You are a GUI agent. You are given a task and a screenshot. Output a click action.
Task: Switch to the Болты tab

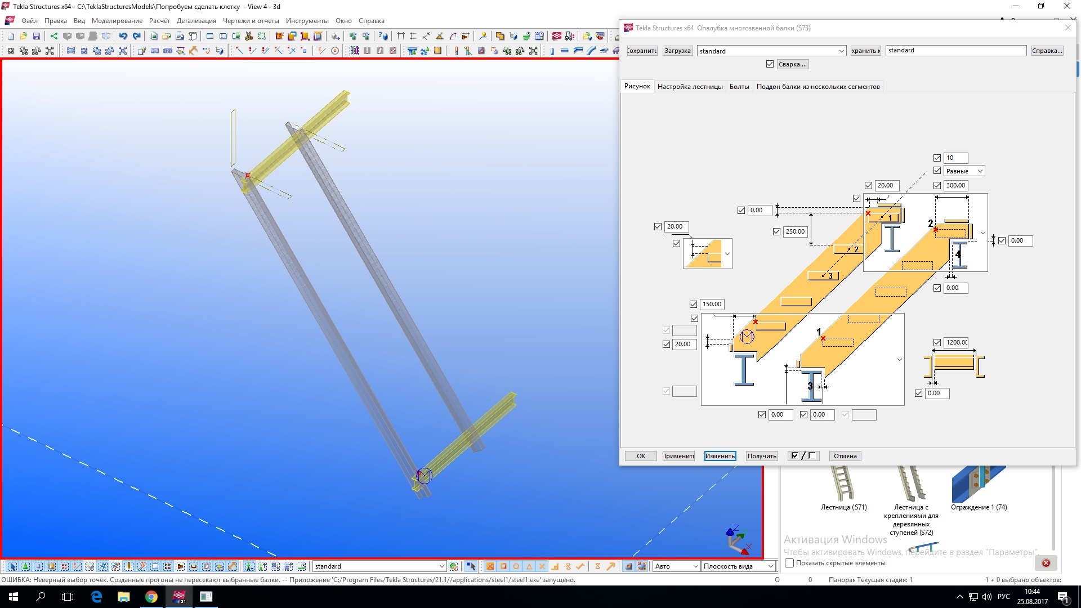(739, 87)
